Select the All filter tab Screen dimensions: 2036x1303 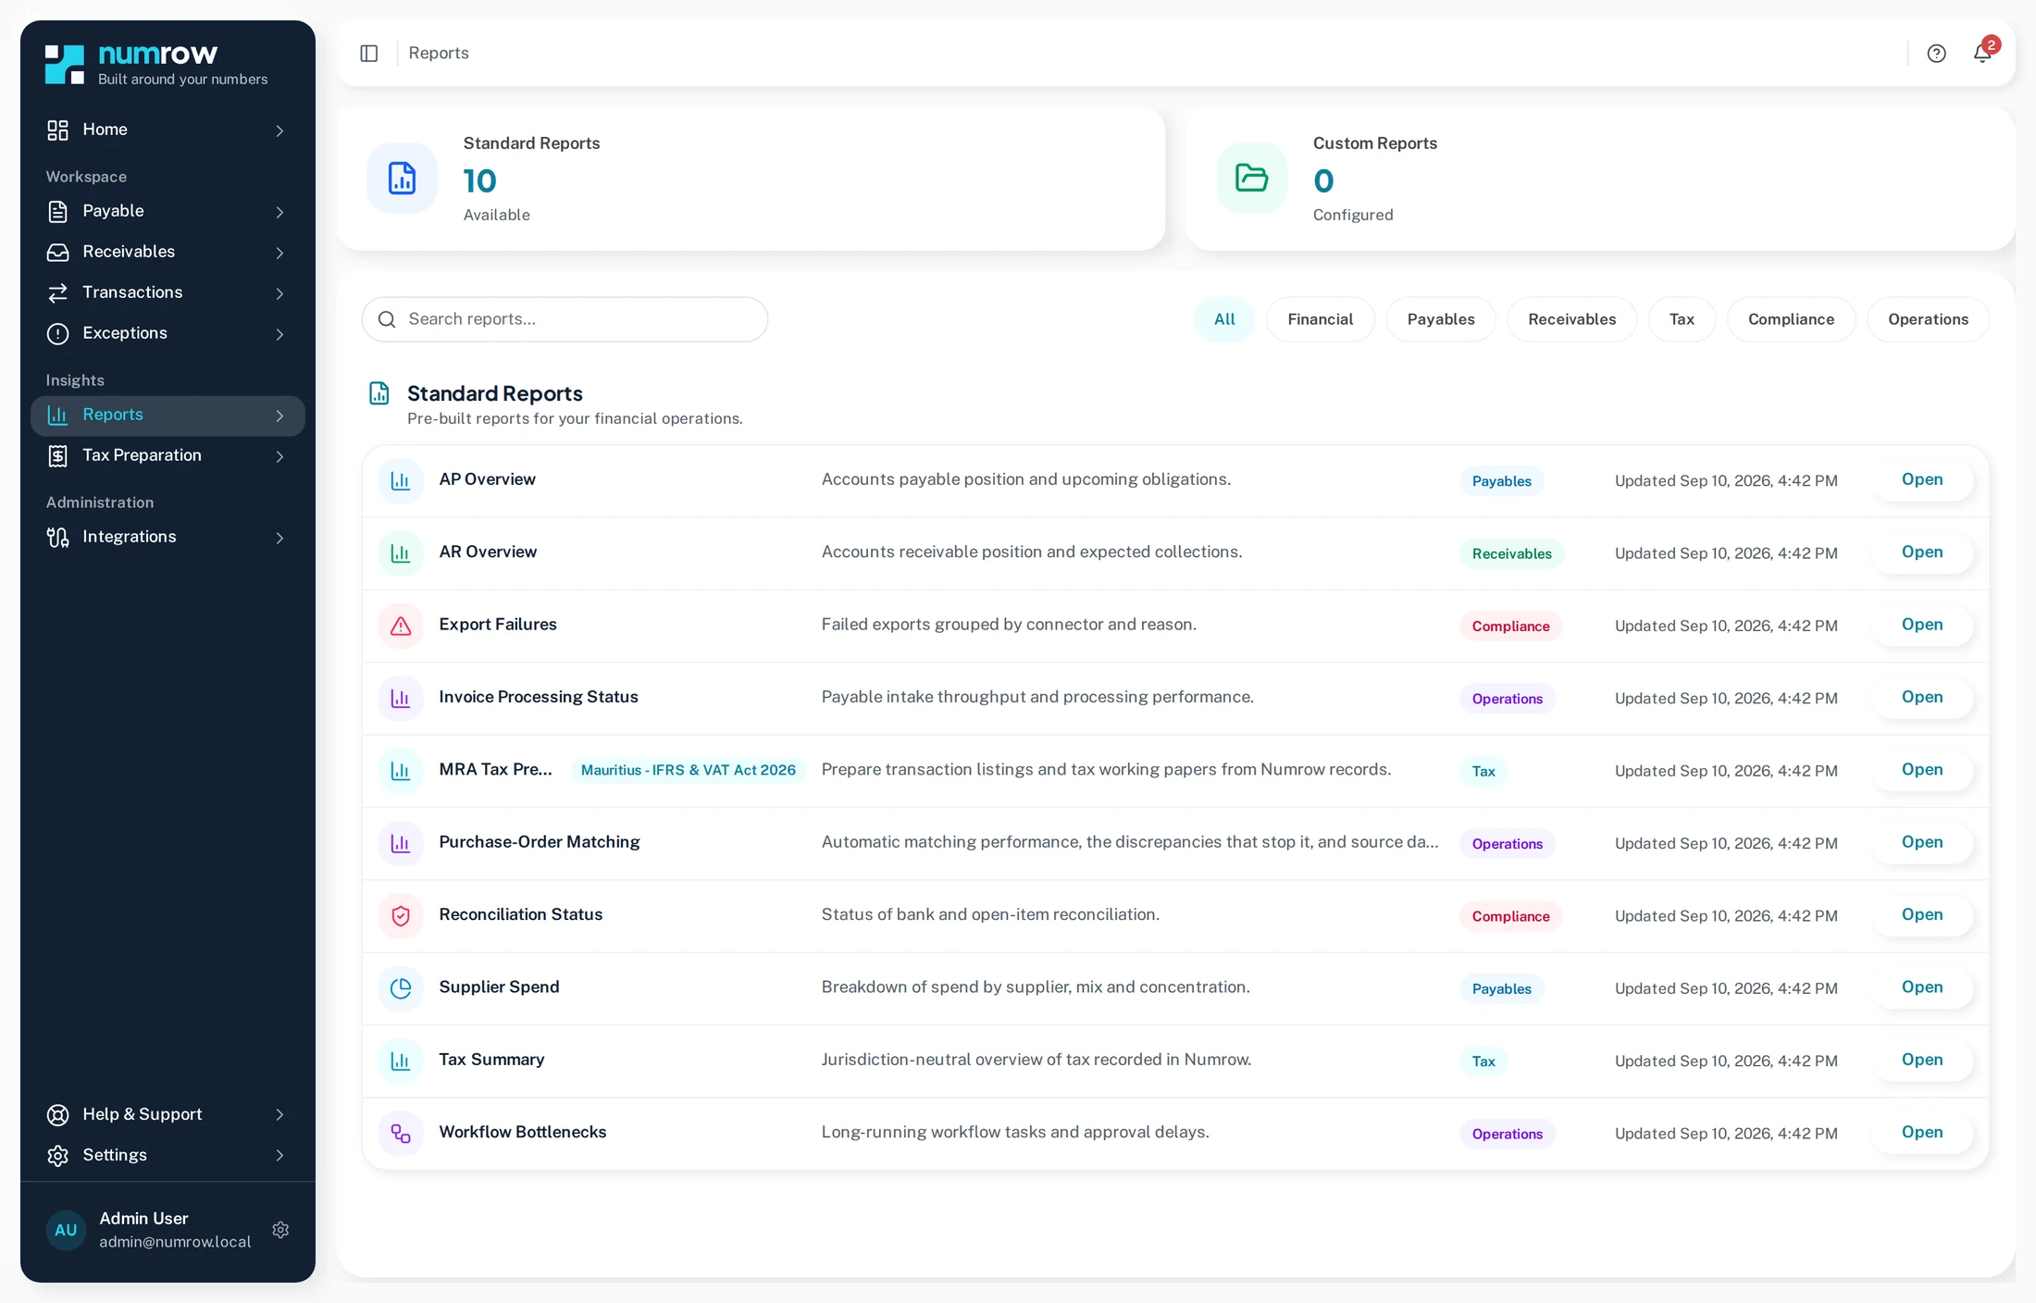pyautogui.click(x=1224, y=319)
